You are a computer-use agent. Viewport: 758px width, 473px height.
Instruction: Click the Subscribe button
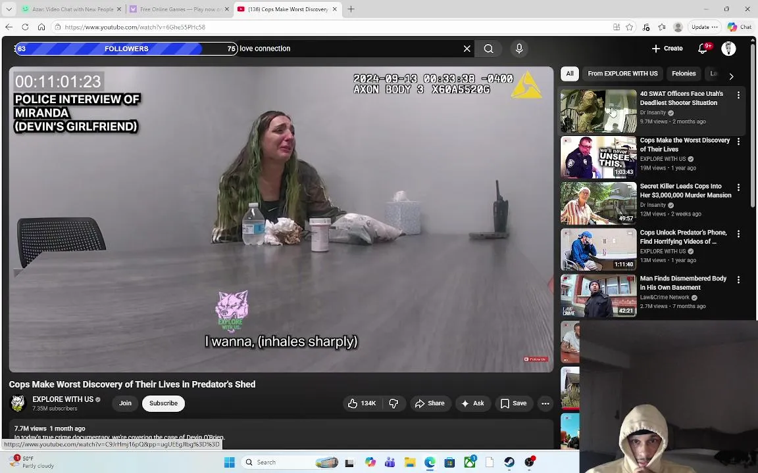163,403
